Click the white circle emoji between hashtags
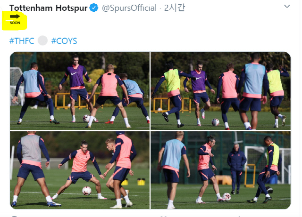Screen dimensions: 302x217 click(x=42, y=40)
